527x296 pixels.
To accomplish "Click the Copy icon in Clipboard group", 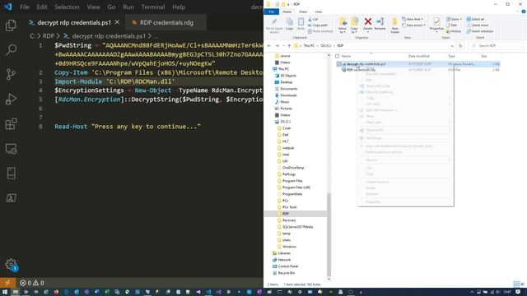I will pos(289,24).
